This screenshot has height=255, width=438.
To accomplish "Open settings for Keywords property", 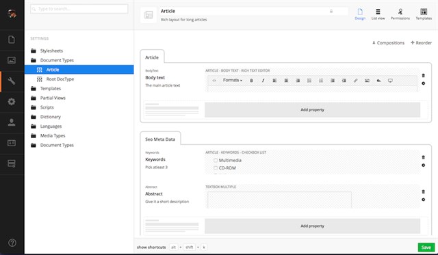I will pos(423,165).
